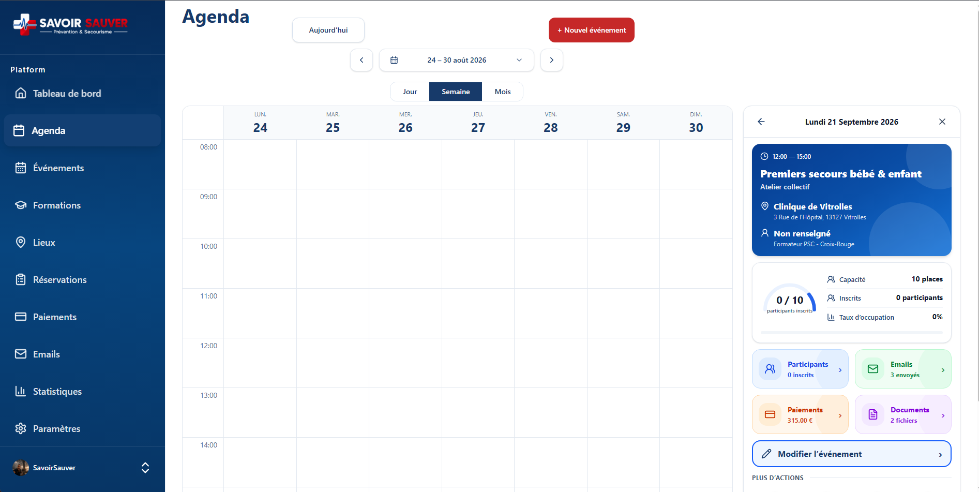Go to the previous week arrow
The image size is (979, 492).
pyautogui.click(x=362, y=60)
